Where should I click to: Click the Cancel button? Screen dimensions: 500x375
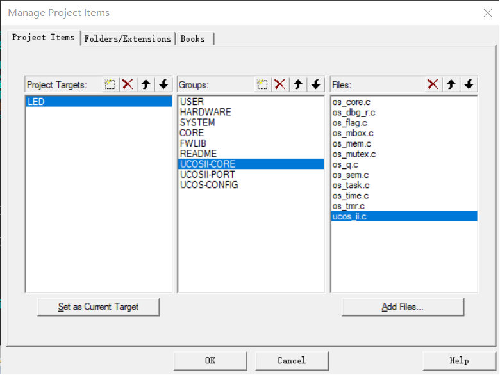click(x=292, y=361)
